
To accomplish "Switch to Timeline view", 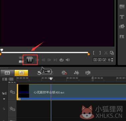I will tap(21, 73).
